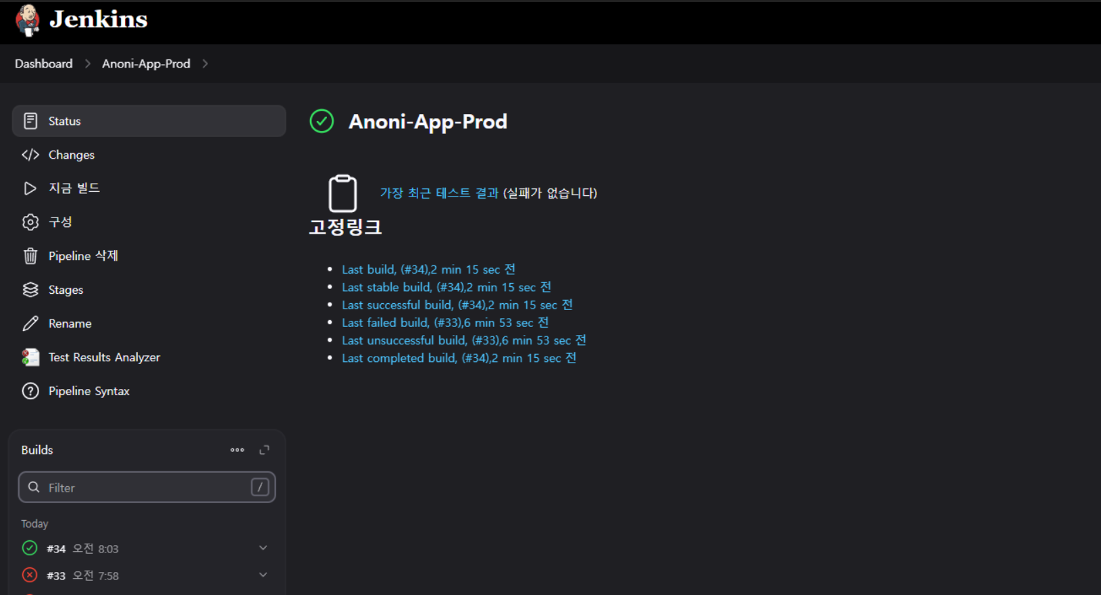
Task: Open Pipeline Syntax in the sidebar
Action: pyautogui.click(x=149, y=391)
